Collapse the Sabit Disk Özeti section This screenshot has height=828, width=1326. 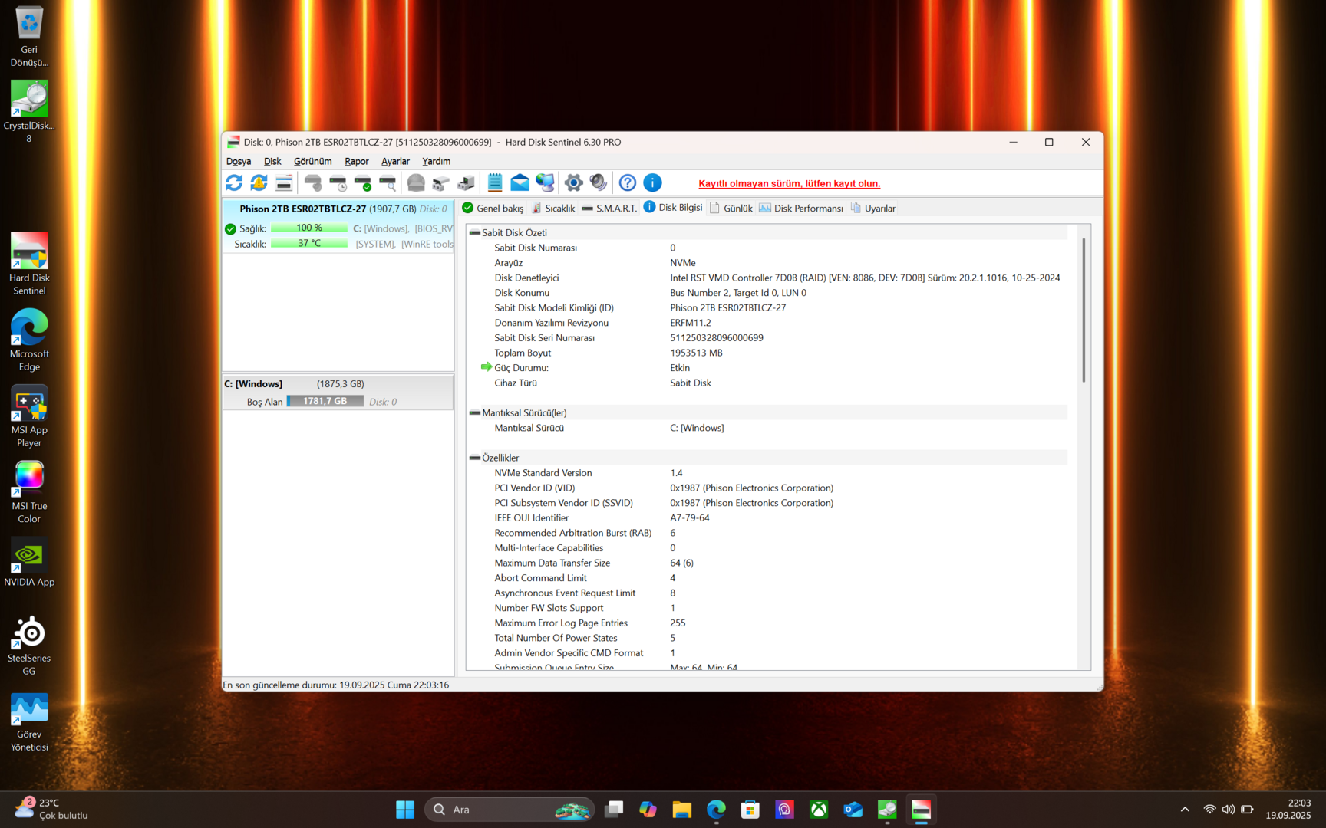(x=475, y=232)
